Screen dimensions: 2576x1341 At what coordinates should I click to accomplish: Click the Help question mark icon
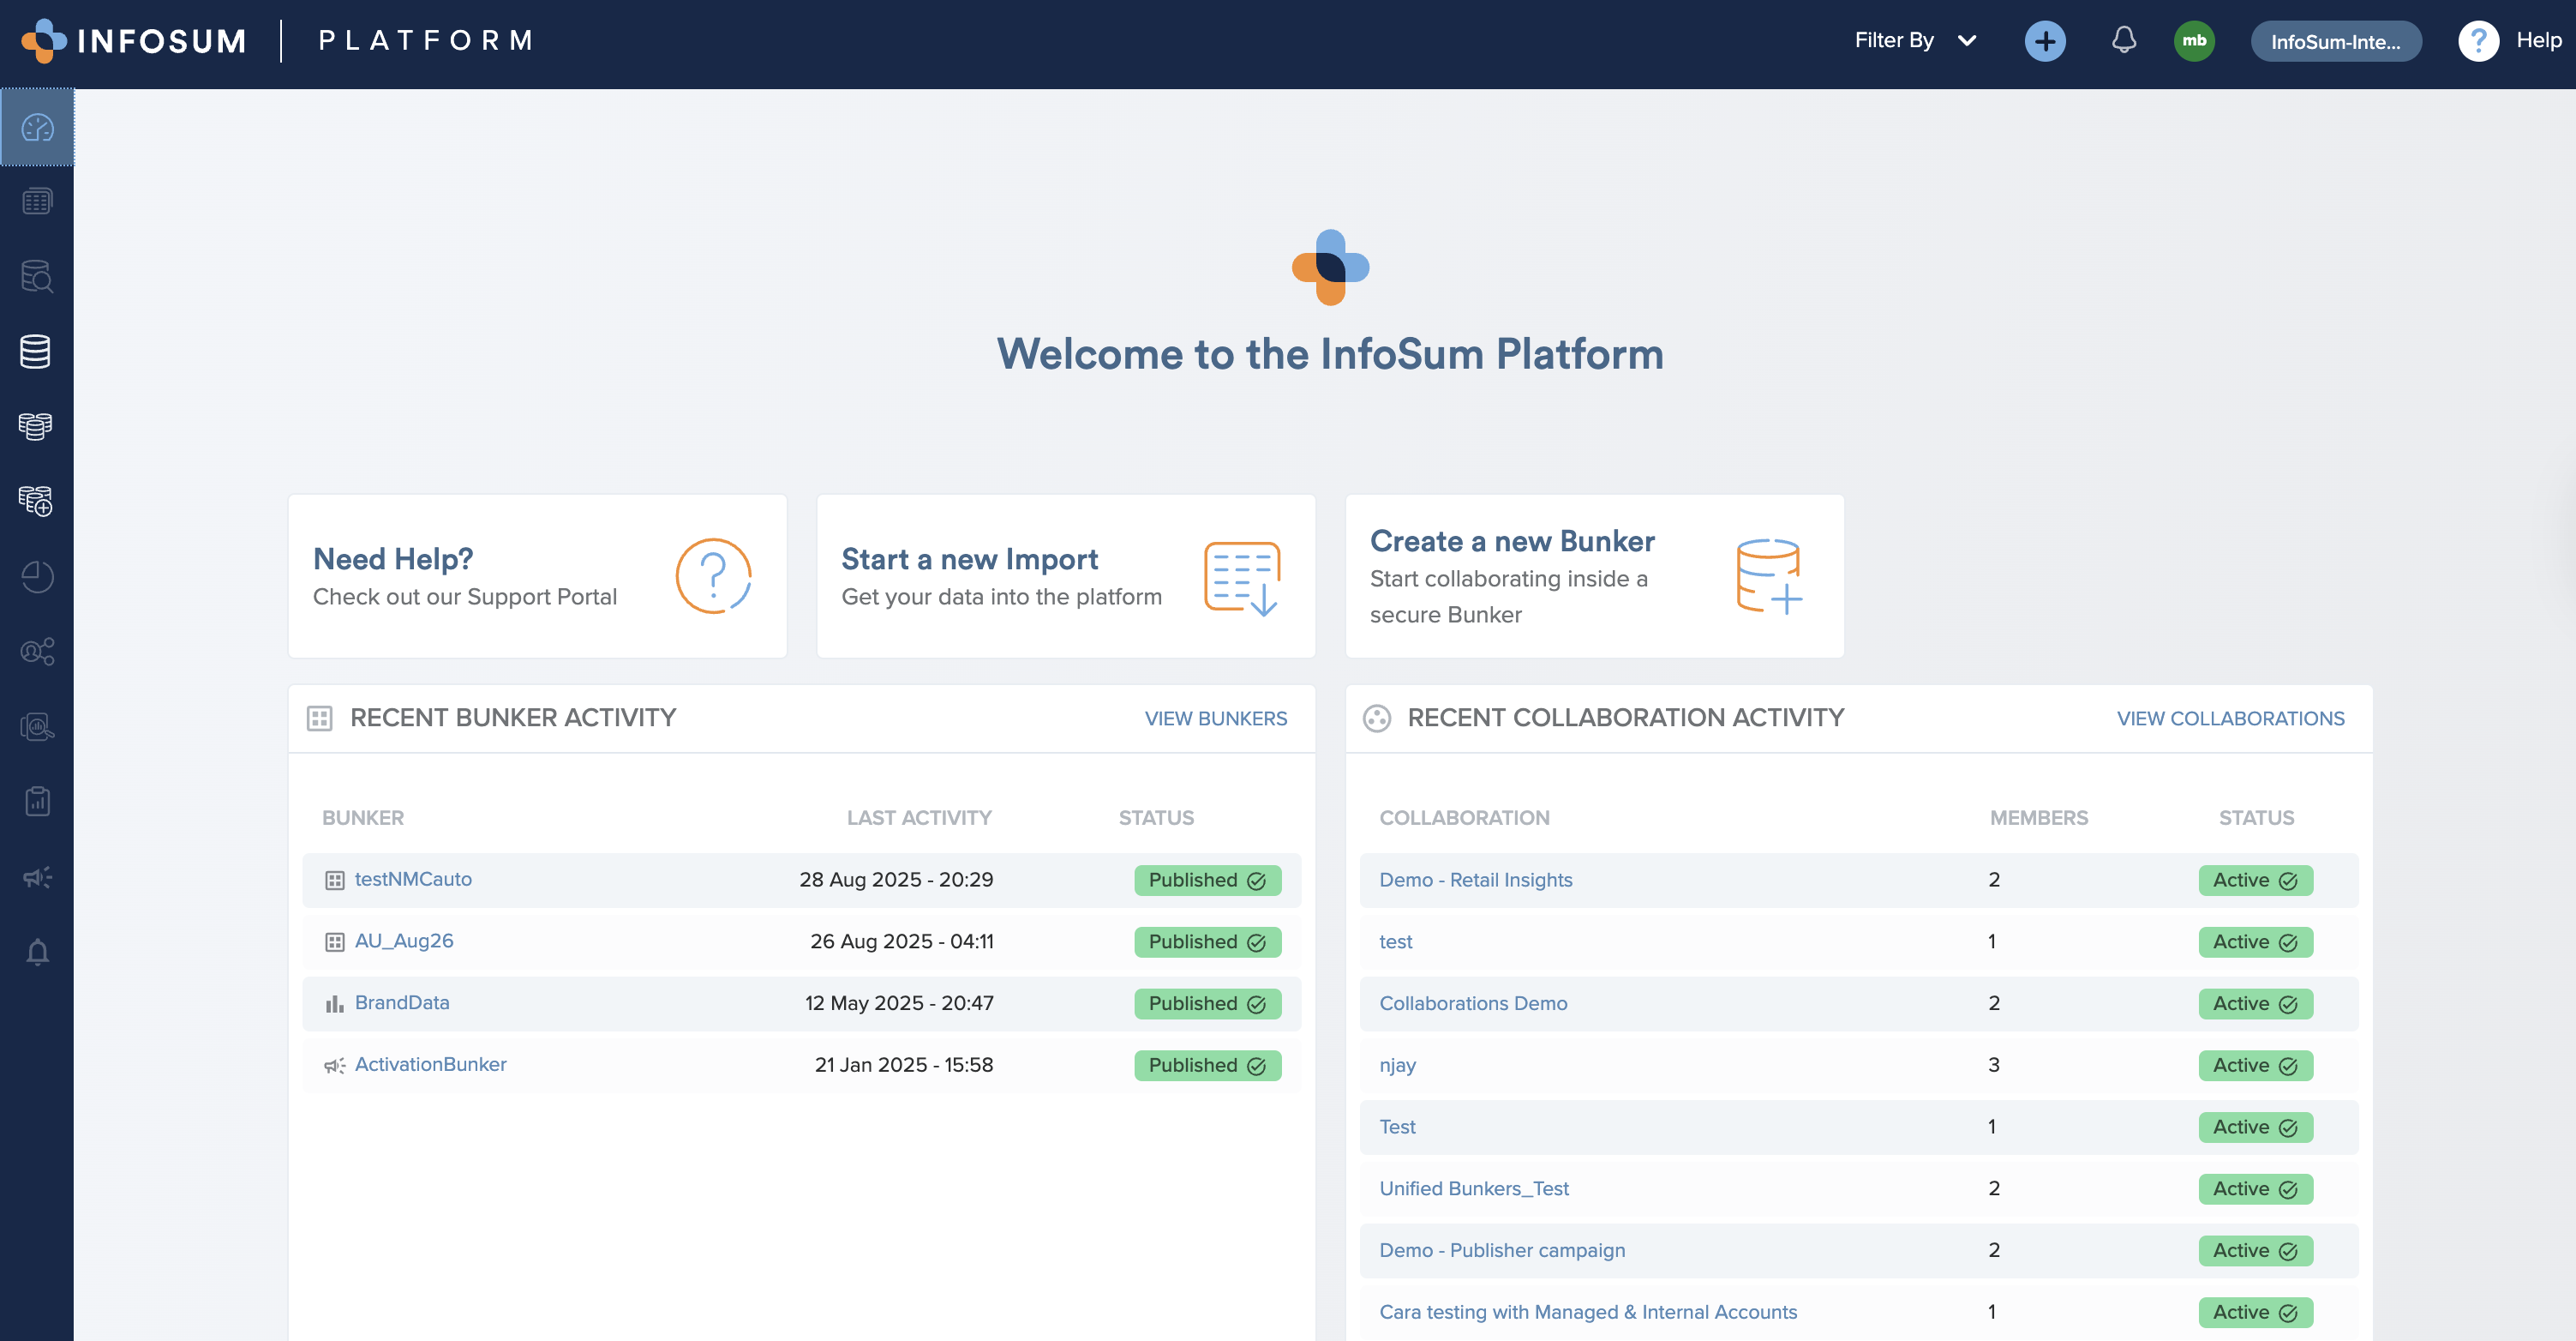point(2478,41)
